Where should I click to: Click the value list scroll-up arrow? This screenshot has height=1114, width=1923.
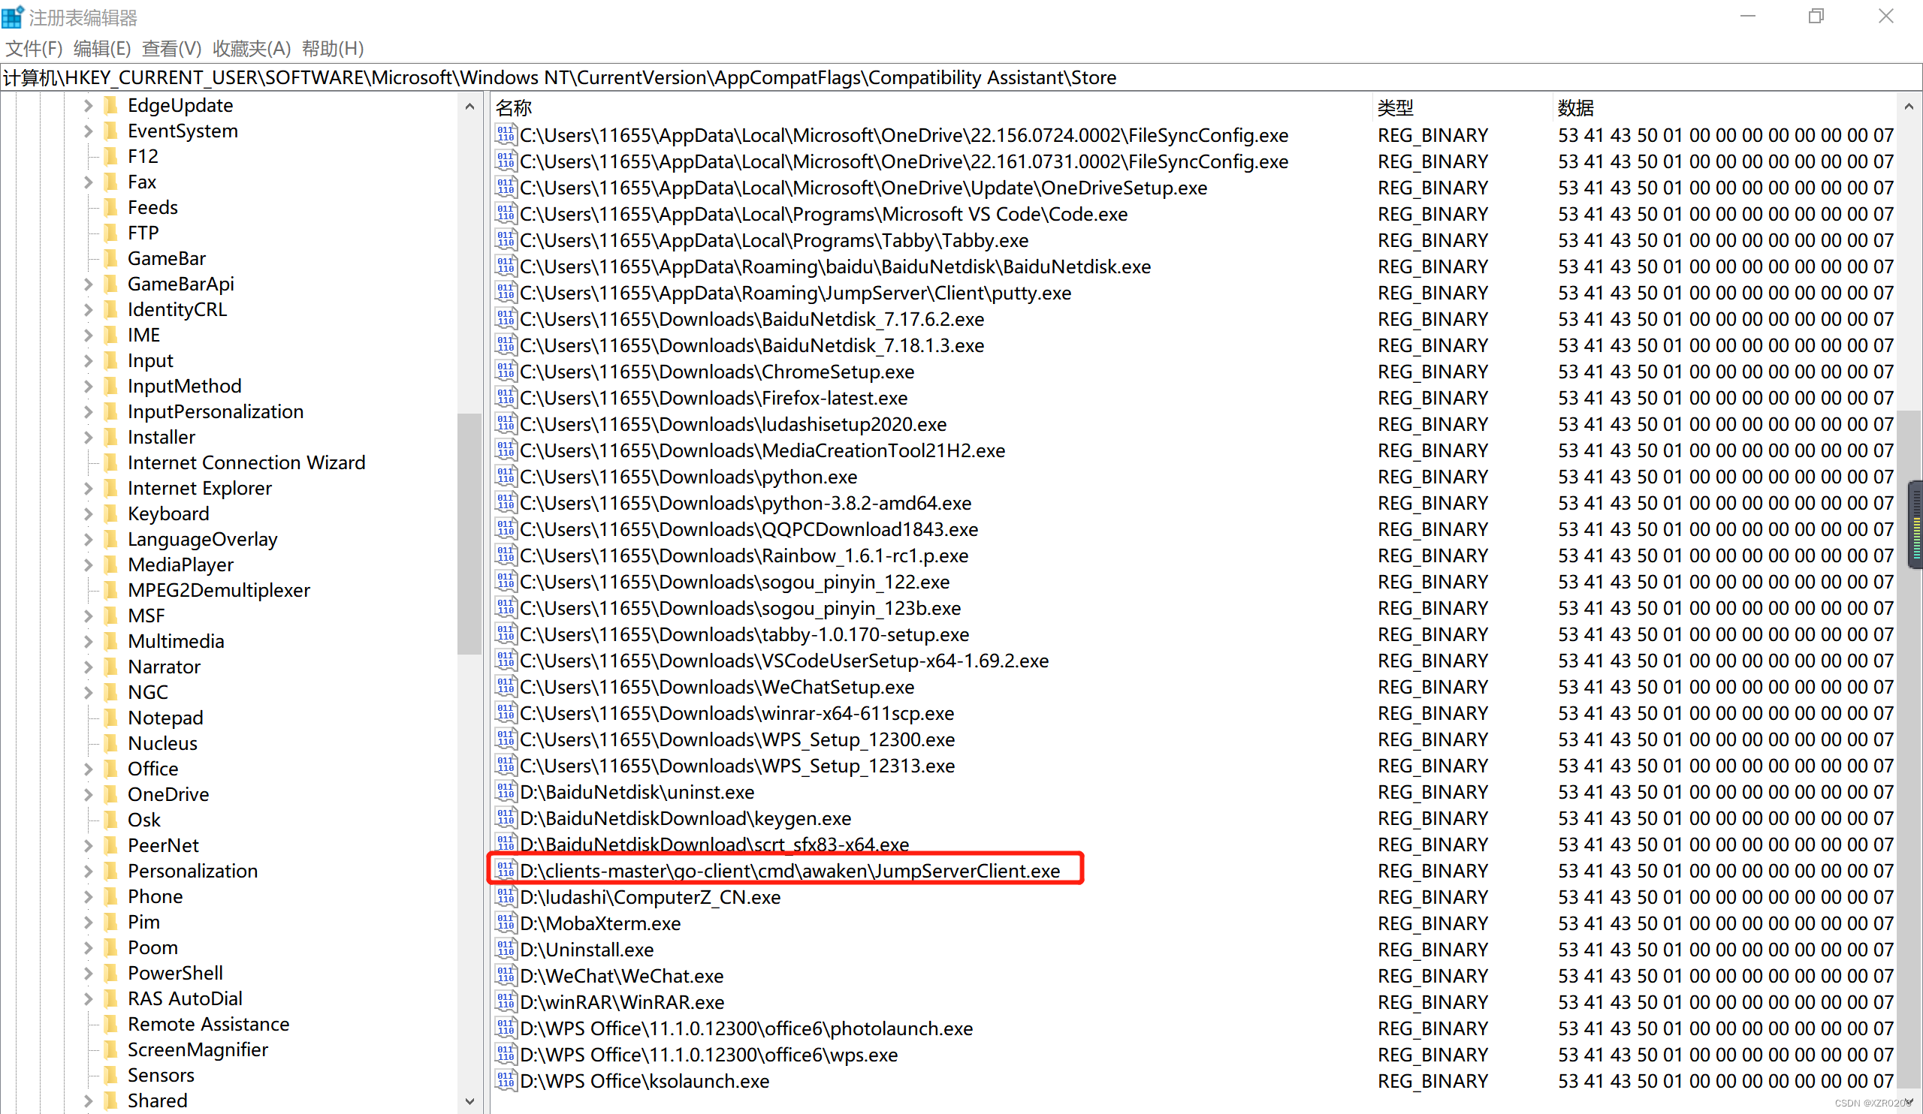[x=1909, y=107]
